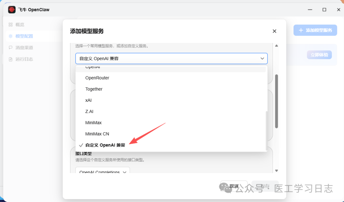Screen dimensions: 344x202
Task: Click the 运行日志 document icon
Action: 11,59
